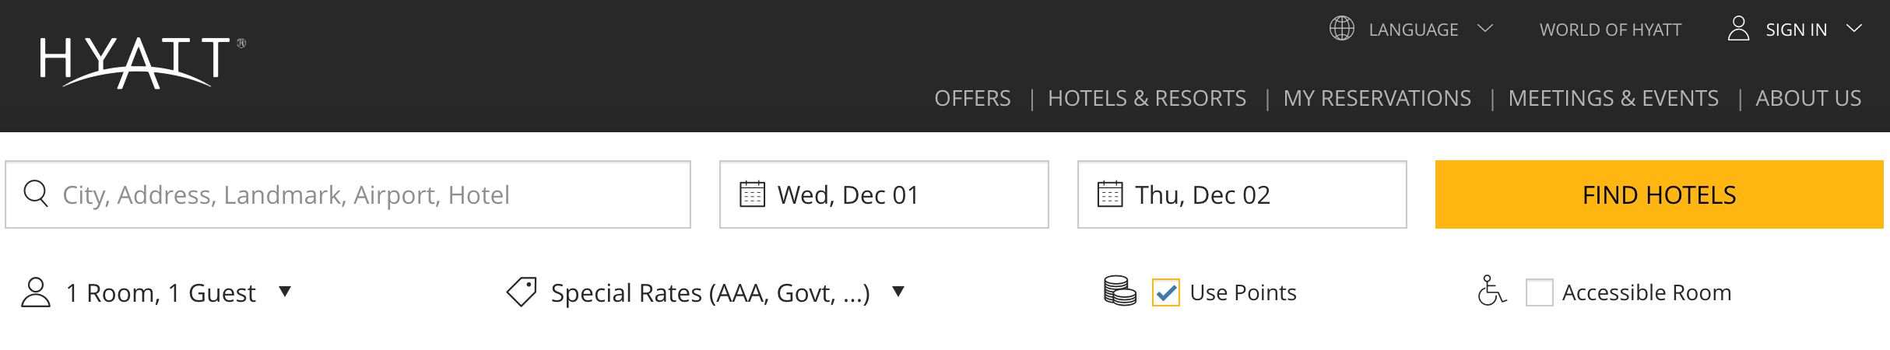Open the Hotels & Resorts menu
Image resolution: width=1890 pixels, height=350 pixels.
1147,98
